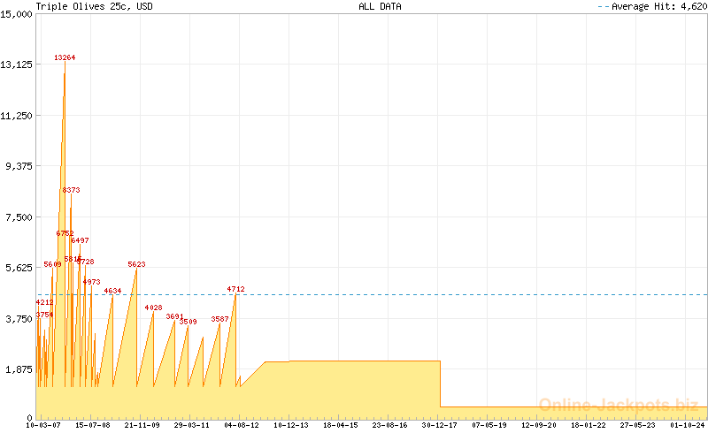The height and width of the screenshot is (433, 708).
Task: Select the 4973 peak label
Action: (x=91, y=282)
